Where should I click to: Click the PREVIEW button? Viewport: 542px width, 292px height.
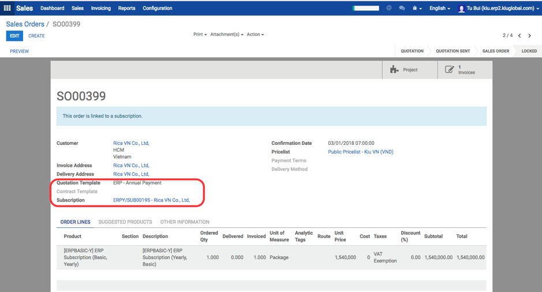[20, 51]
